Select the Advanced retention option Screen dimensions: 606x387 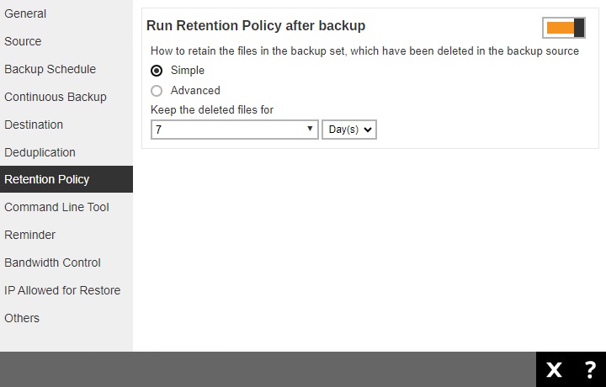(157, 91)
